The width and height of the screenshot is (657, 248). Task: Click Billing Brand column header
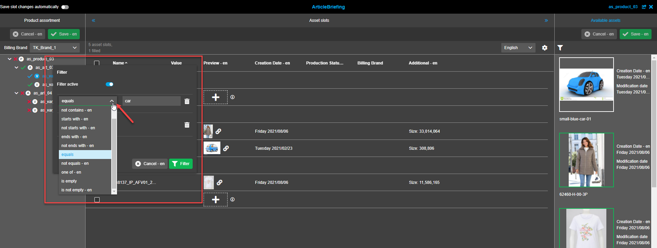(370, 63)
